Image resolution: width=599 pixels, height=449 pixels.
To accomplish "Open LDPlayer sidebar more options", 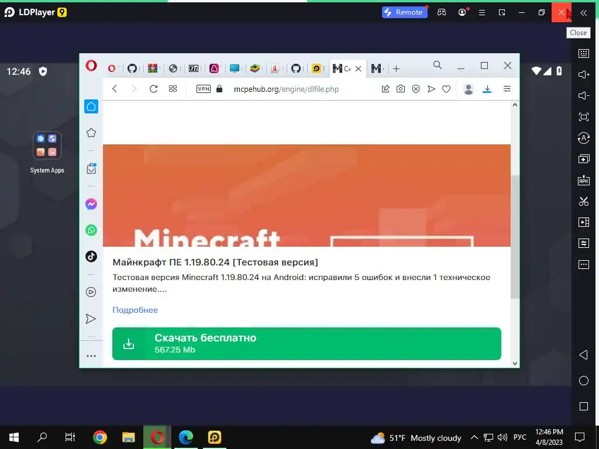I will point(583,264).
